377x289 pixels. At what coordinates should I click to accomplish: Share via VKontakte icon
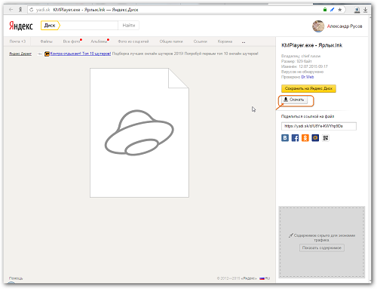pyautogui.click(x=285, y=138)
